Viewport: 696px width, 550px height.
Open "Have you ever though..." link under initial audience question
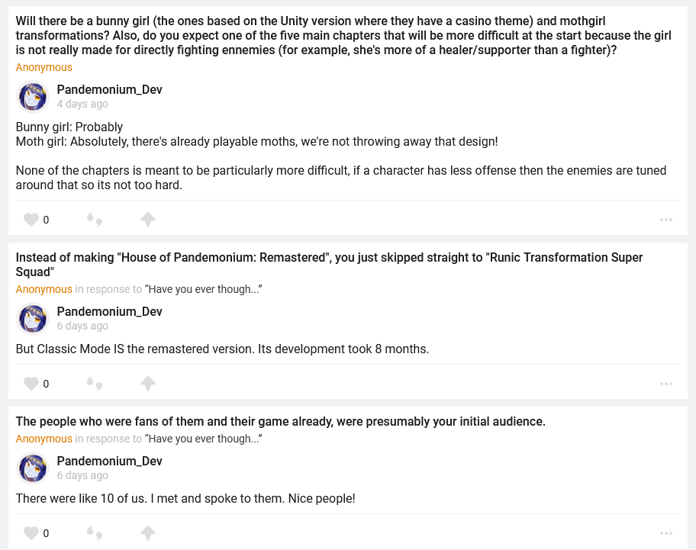204,439
